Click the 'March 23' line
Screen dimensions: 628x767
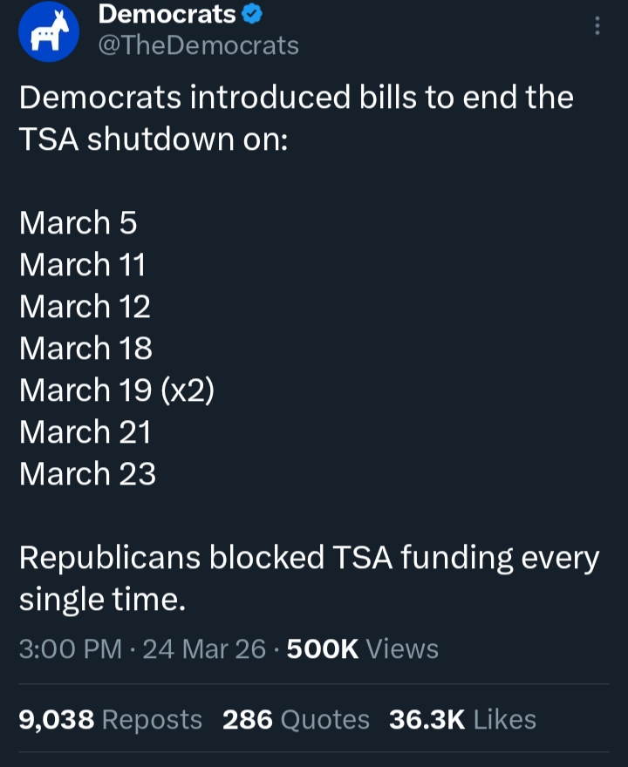click(87, 474)
